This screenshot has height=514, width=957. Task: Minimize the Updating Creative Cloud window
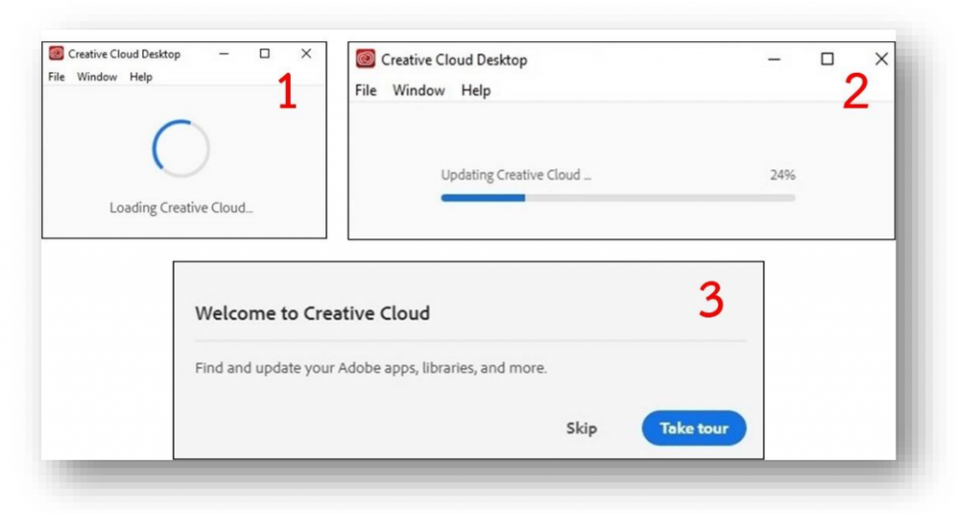[x=774, y=60]
